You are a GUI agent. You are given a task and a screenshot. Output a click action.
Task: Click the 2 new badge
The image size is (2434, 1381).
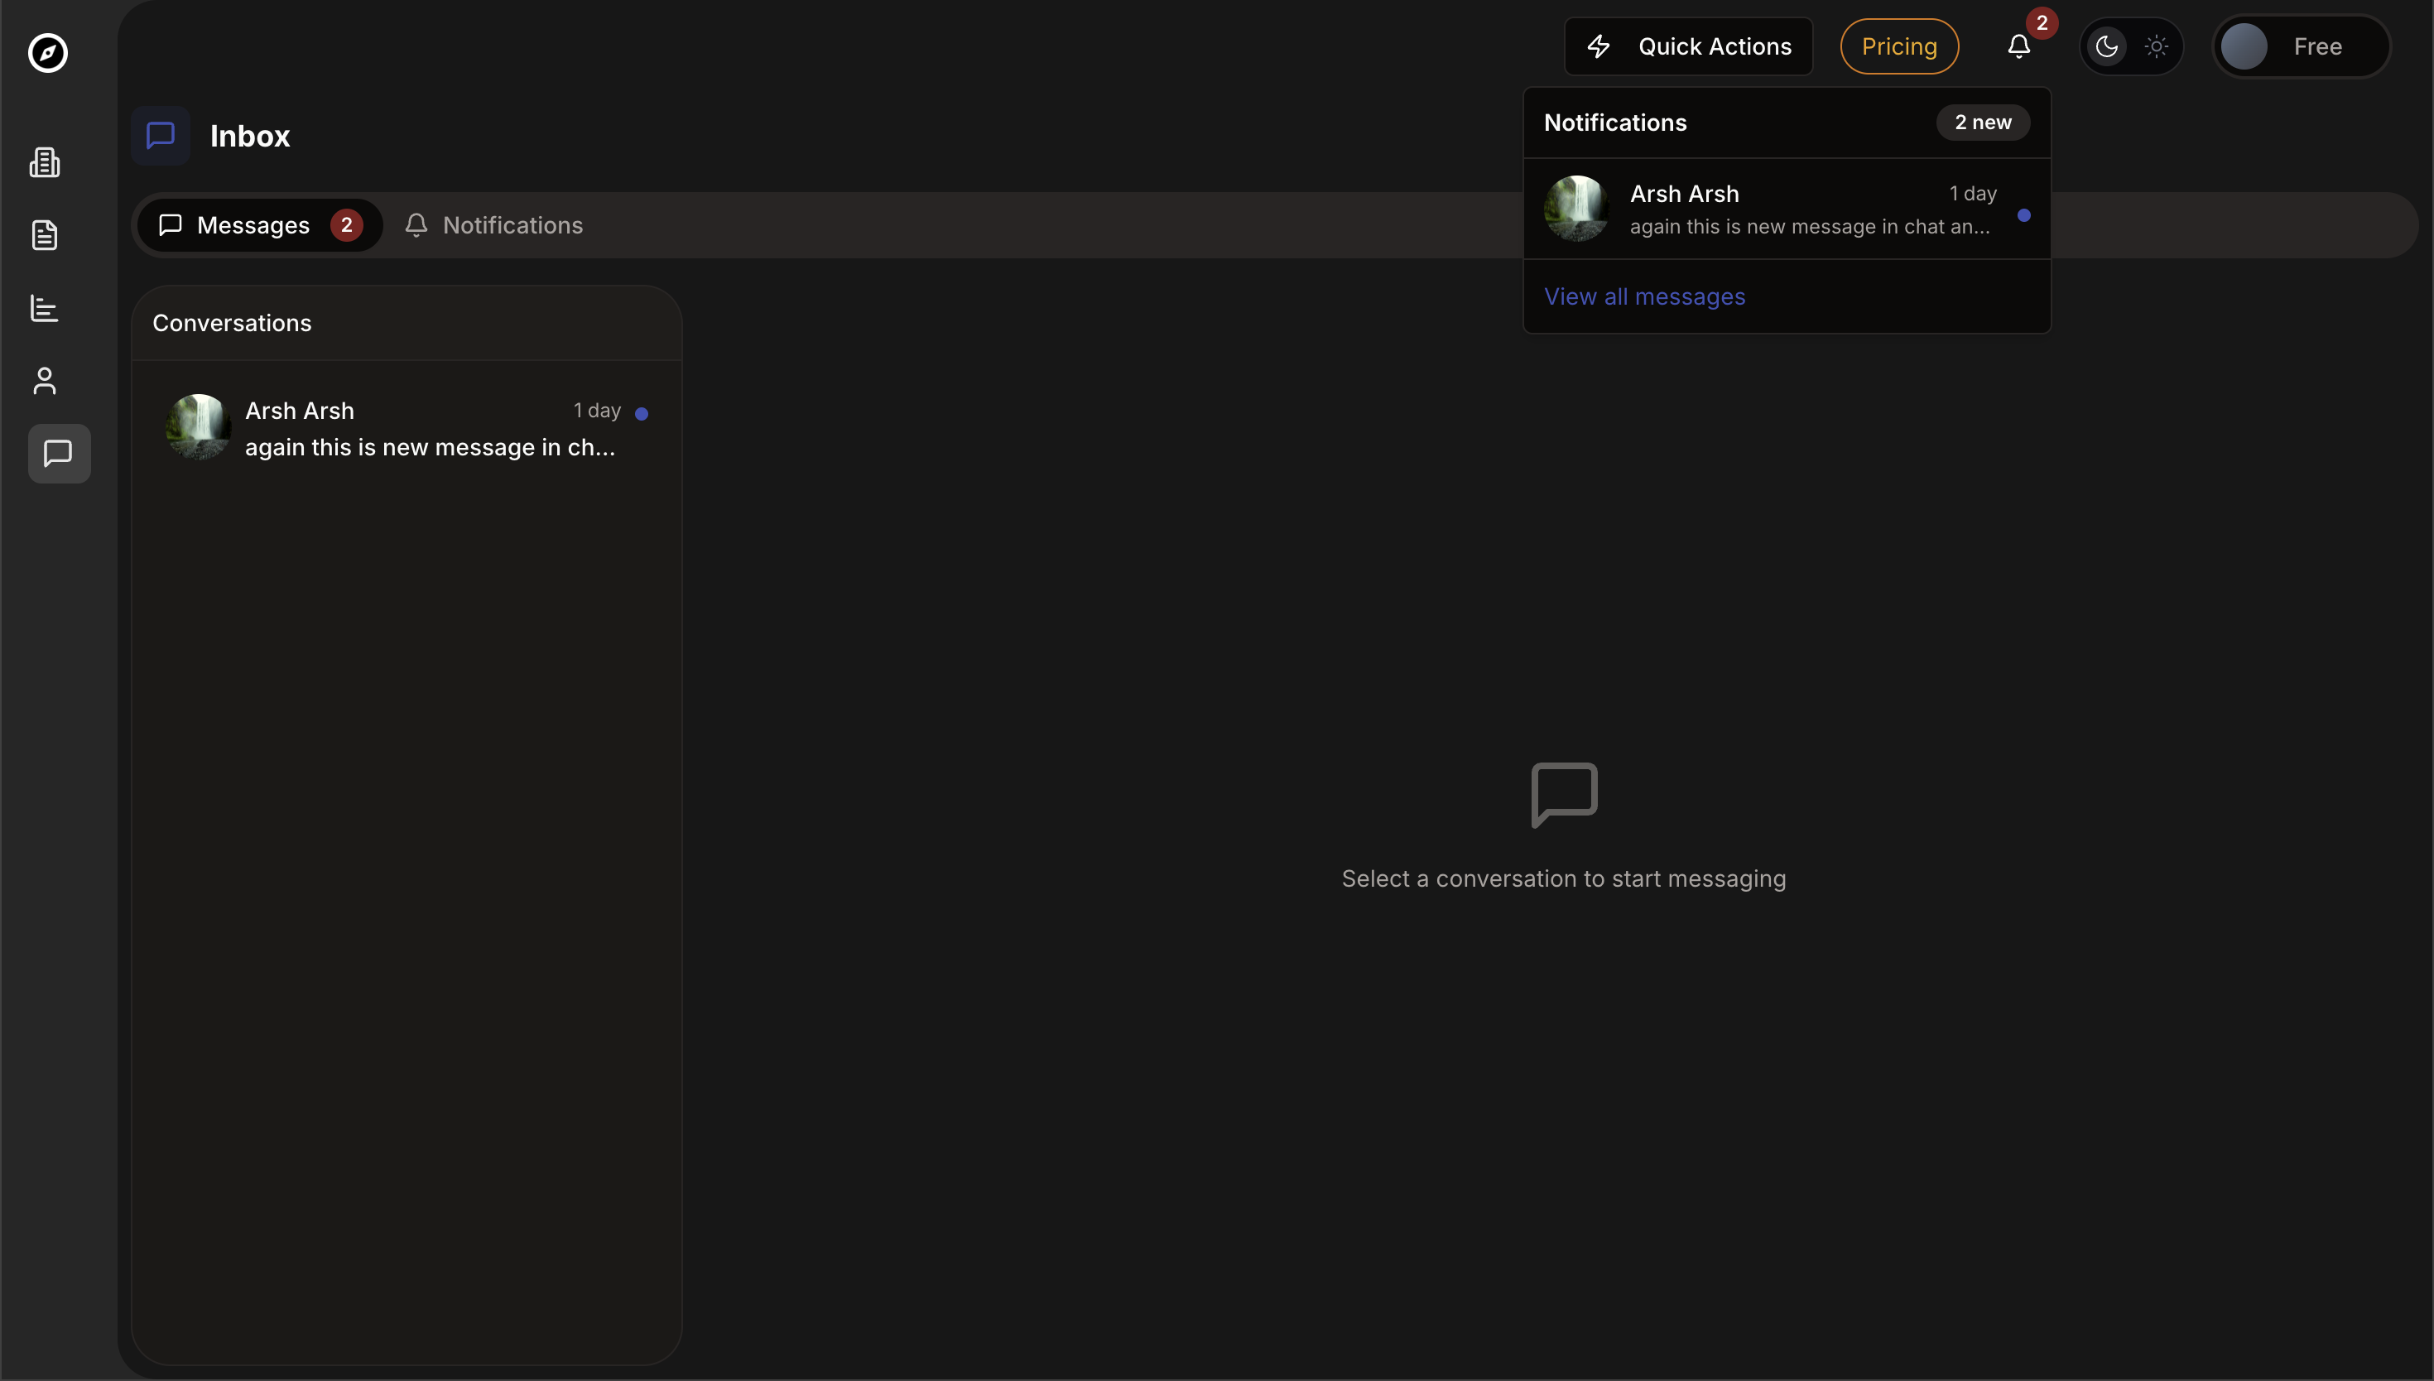click(1982, 123)
